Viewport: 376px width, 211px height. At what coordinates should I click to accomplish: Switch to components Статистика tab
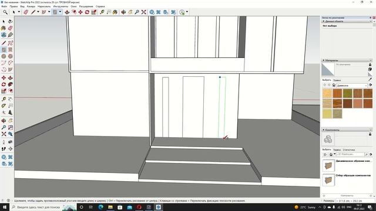click(x=349, y=150)
